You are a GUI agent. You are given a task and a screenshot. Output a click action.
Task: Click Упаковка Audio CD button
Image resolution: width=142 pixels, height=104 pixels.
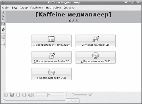pyautogui.click(x=95, y=41)
